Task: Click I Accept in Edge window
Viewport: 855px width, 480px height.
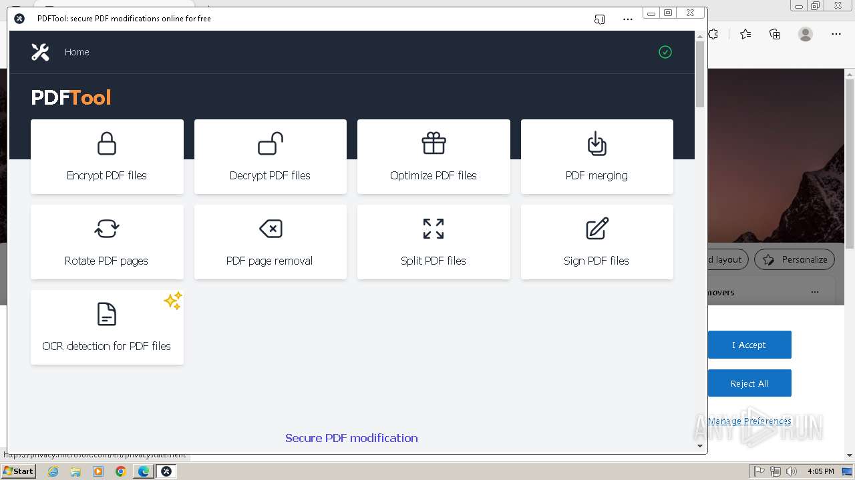Action: 749,345
